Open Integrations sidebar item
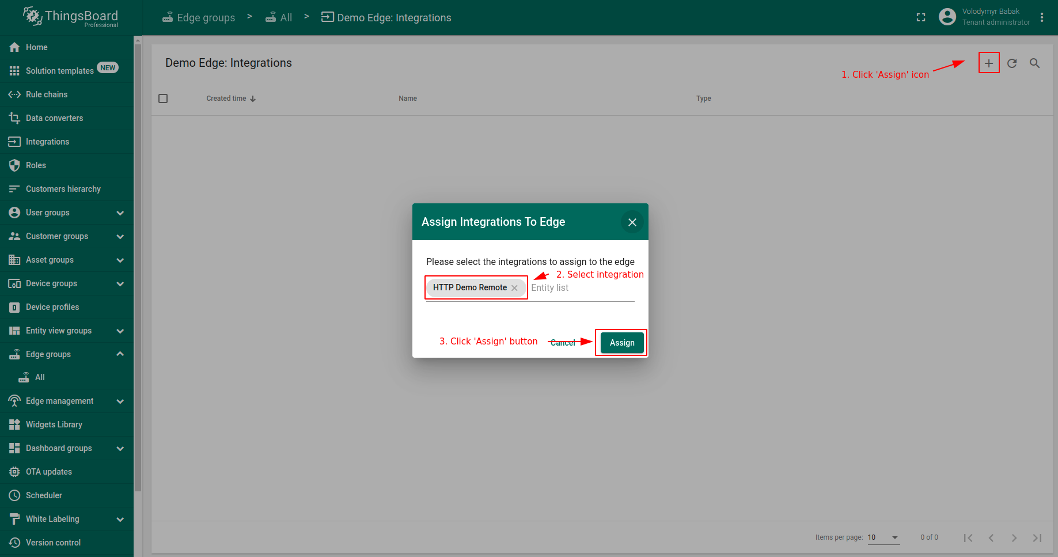Viewport: 1058px width, 557px height. tap(67, 142)
